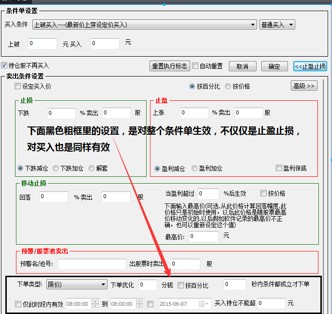Viewport: 332px width, 314px height.
Task: Click the 下跌 percent input in 止损
Action: [x=61, y=113]
